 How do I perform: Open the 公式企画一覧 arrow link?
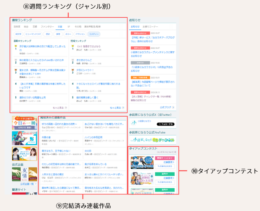pos(26,183)
